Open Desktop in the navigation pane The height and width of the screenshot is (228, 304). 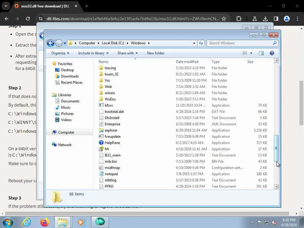click(67, 70)
